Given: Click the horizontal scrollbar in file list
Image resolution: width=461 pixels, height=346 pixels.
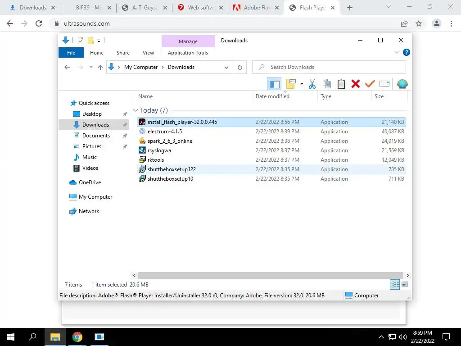Looking at the screenshot, I should [x=270, y=275].
